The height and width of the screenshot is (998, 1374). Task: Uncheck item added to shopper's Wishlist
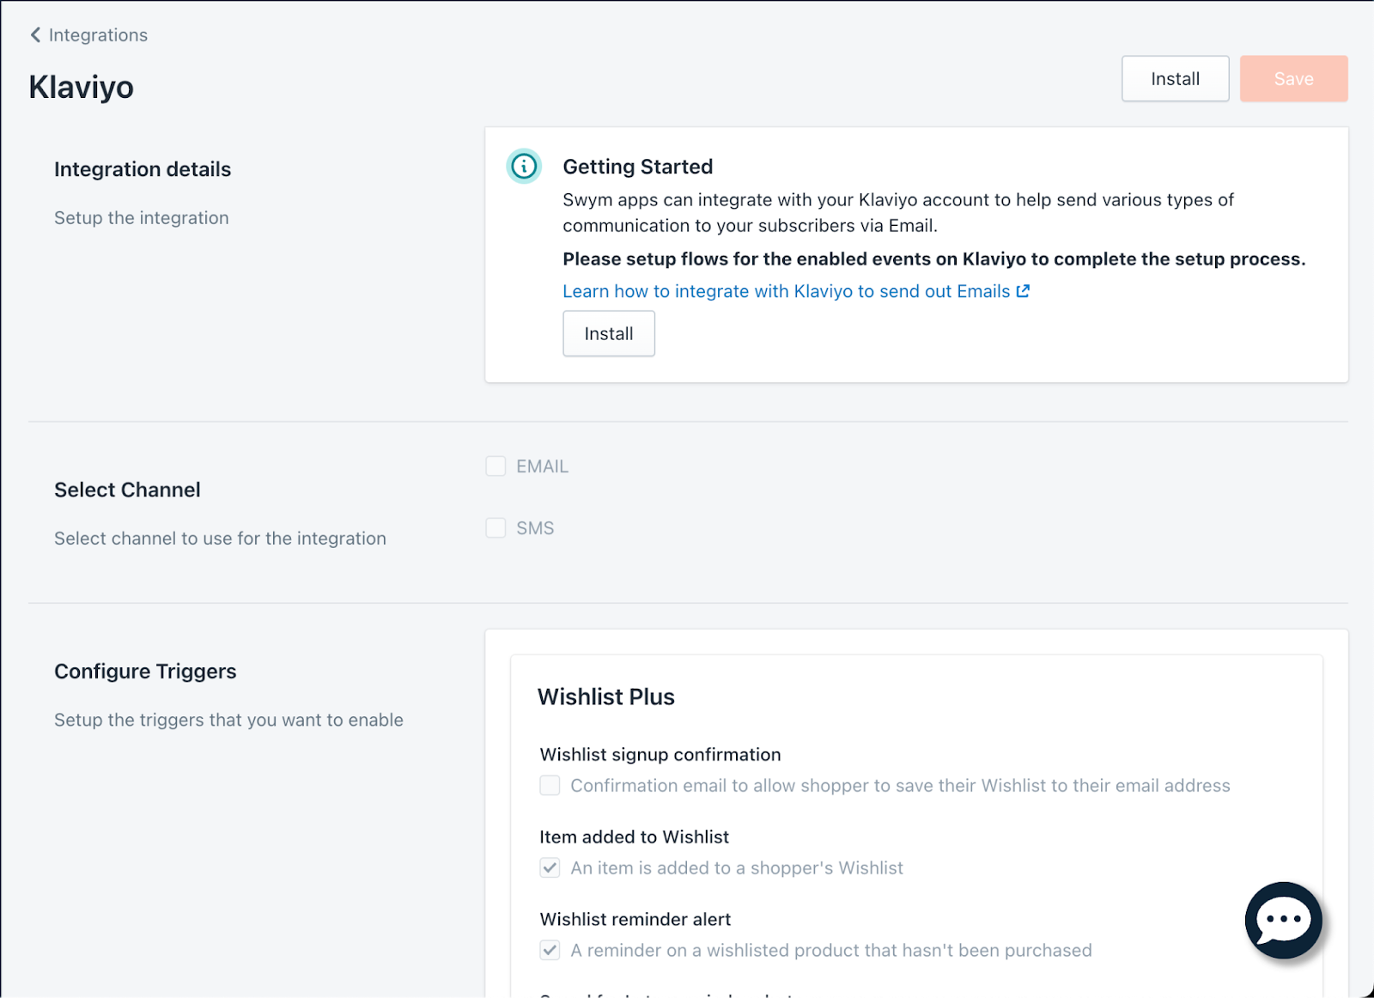[x=550, y=867]
